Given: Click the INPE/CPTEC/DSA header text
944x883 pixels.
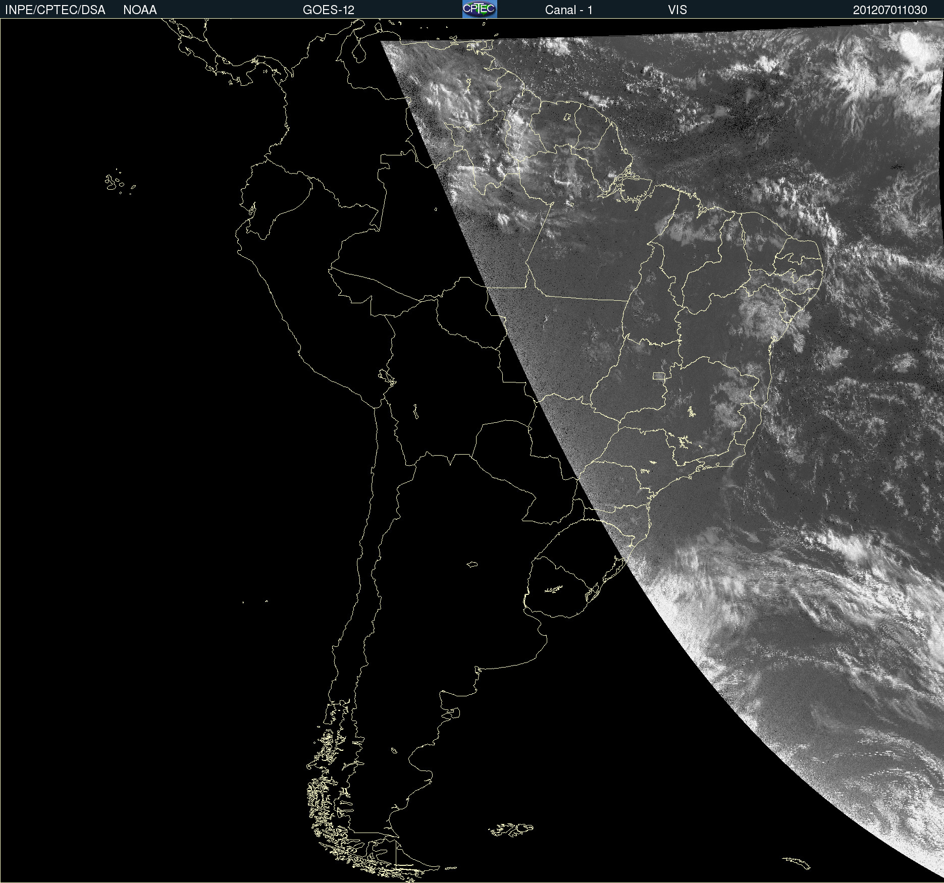Looking at the screenshot, I should (x=55, y=10).
